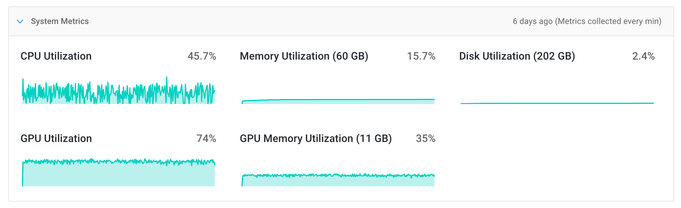681x208 pixels.
Task: Click the 2.4% disk value
Action: 643,56
